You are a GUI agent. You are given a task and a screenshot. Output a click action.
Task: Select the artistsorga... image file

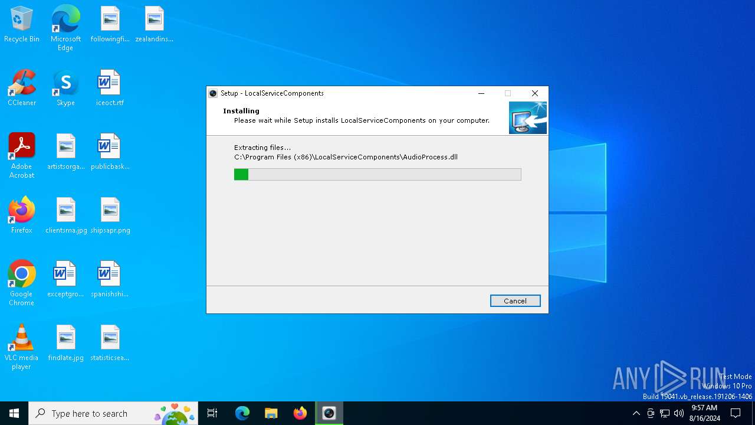[65, 152]
